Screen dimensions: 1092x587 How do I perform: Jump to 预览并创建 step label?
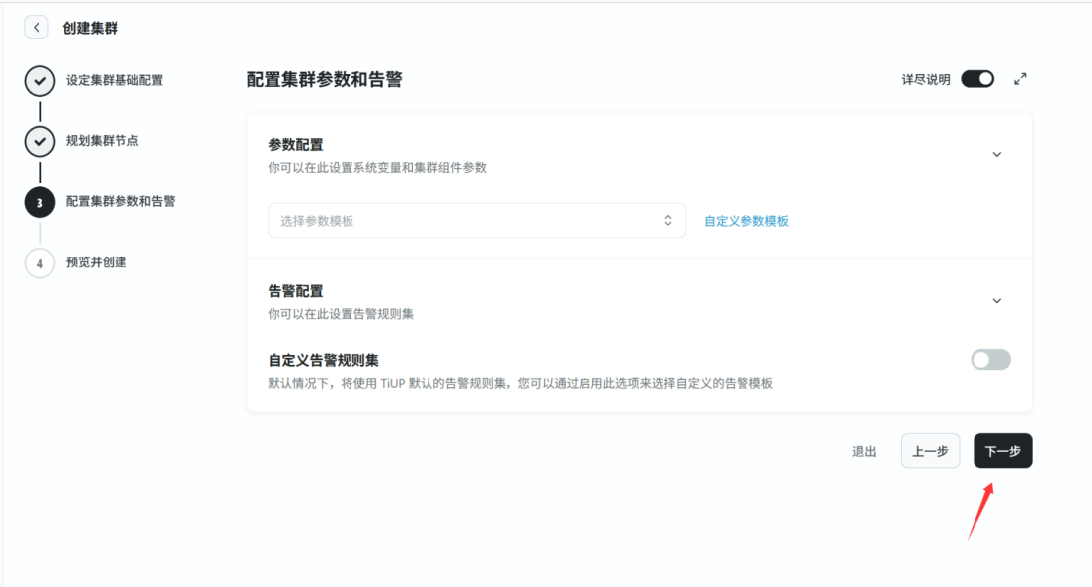96,262
